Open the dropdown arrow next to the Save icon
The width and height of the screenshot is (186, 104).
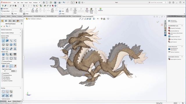(x=57, y=3)
